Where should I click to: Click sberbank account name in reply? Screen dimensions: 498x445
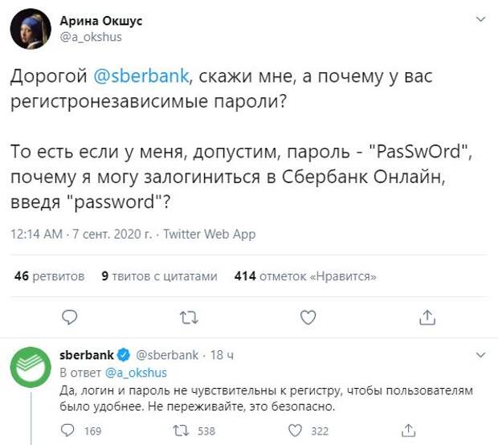click(87, 355)
